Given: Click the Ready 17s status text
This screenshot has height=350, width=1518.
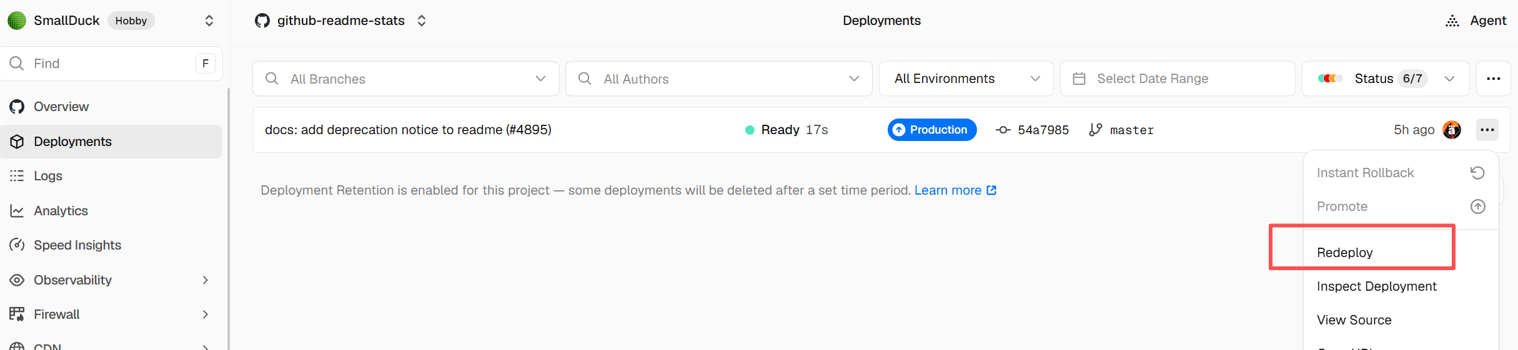Looking at the screenshot, I should point(795,130).
